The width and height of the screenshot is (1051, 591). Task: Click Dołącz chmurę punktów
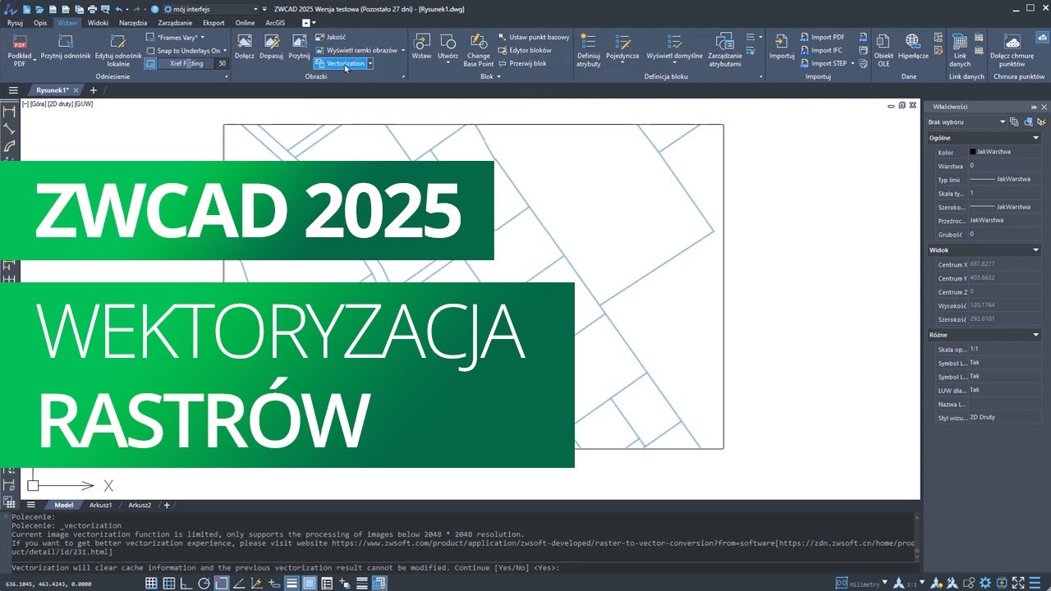[1012, 49]
